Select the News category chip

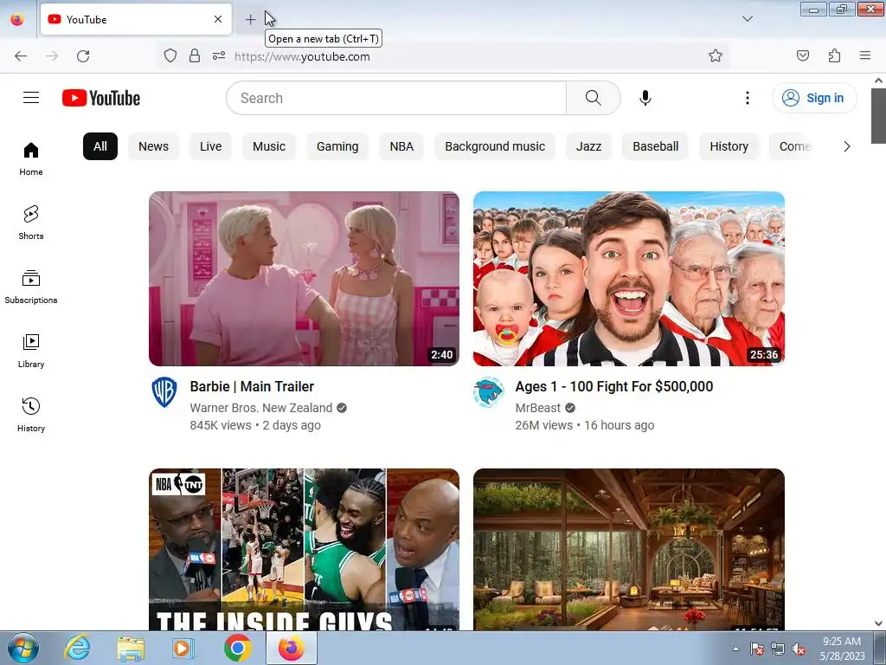click(x=154, y=146)
